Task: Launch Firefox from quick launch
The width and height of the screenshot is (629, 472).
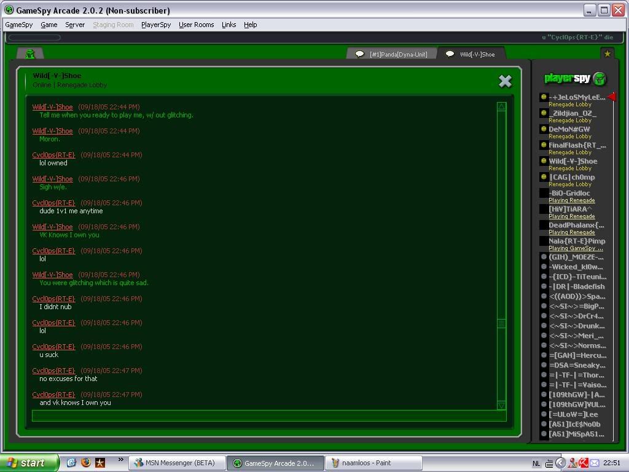Action: 86,463
